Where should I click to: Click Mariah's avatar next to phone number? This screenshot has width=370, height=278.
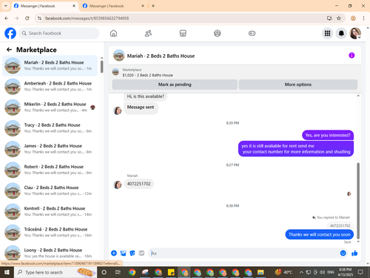tap(118, 185)
